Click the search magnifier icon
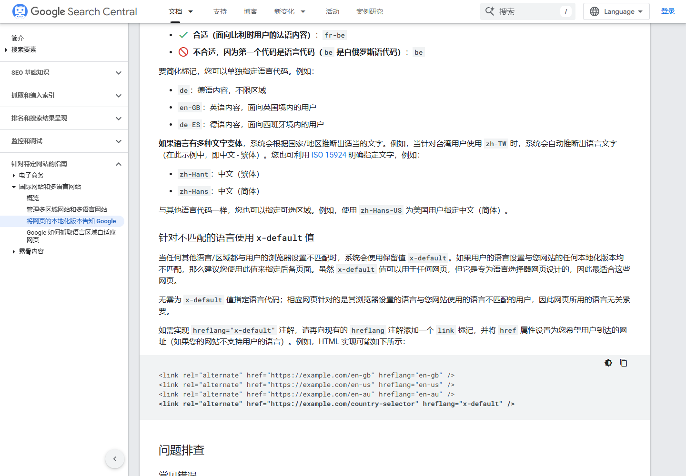686x476 pixels. 490,11
